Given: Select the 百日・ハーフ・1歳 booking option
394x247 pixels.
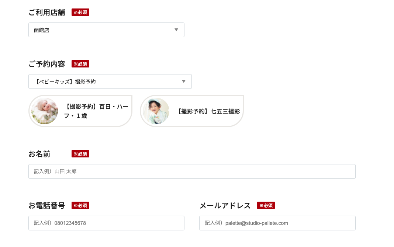Looking at the screenshot, I should (80, 111).
